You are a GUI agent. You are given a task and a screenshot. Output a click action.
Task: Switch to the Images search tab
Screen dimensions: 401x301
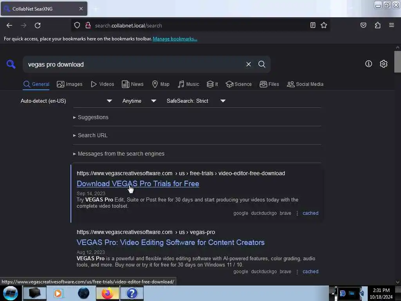(x=70, y=84)
